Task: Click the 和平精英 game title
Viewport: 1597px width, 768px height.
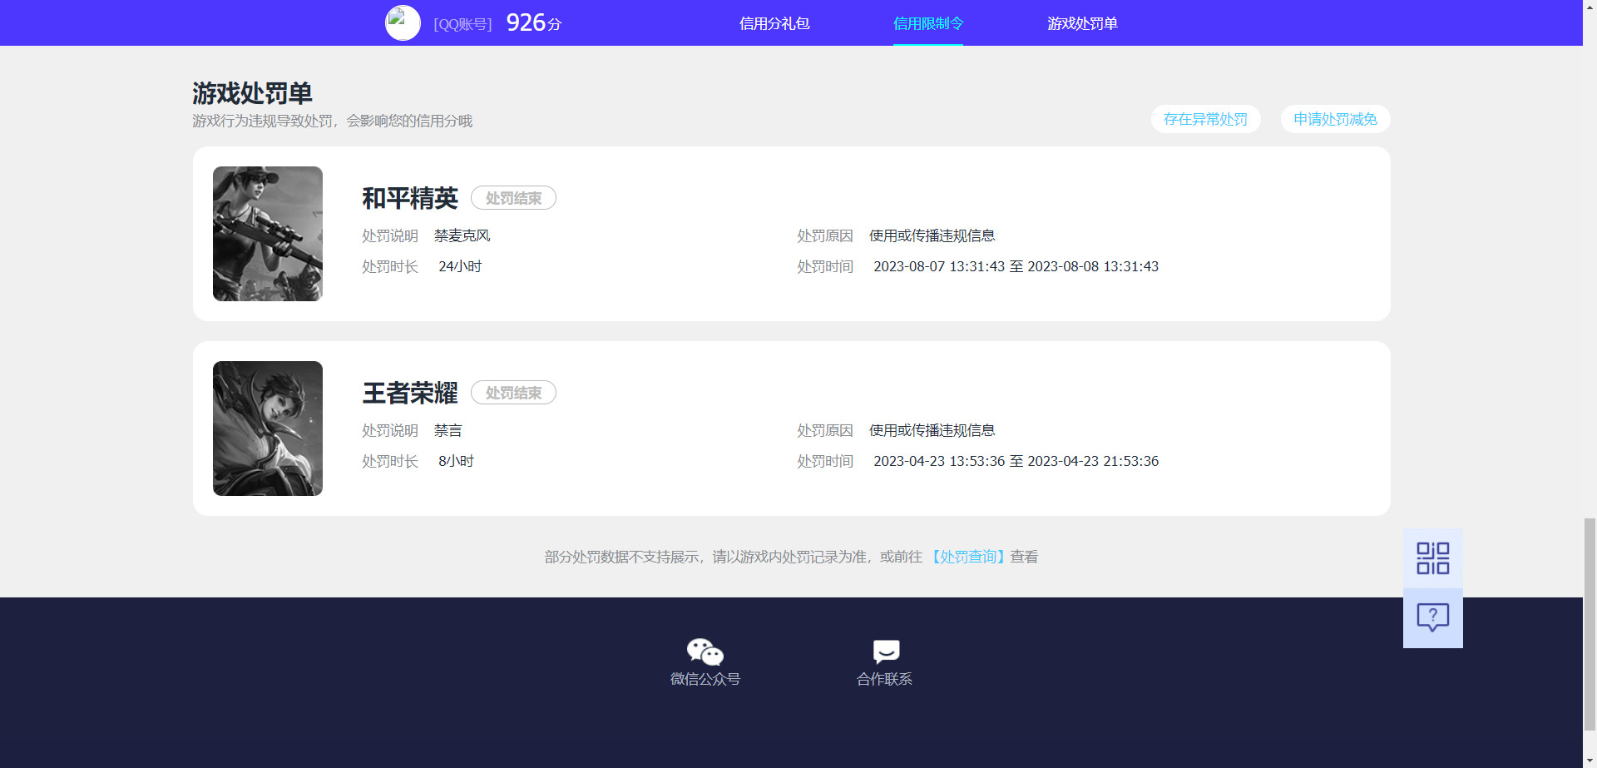Action: click(x=410, y=198)
